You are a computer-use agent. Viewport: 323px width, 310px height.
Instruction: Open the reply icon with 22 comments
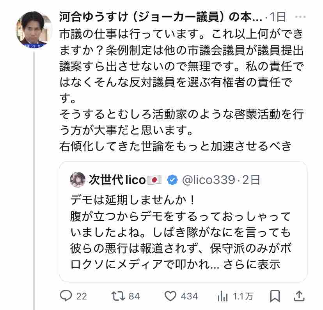coord(66,296)
